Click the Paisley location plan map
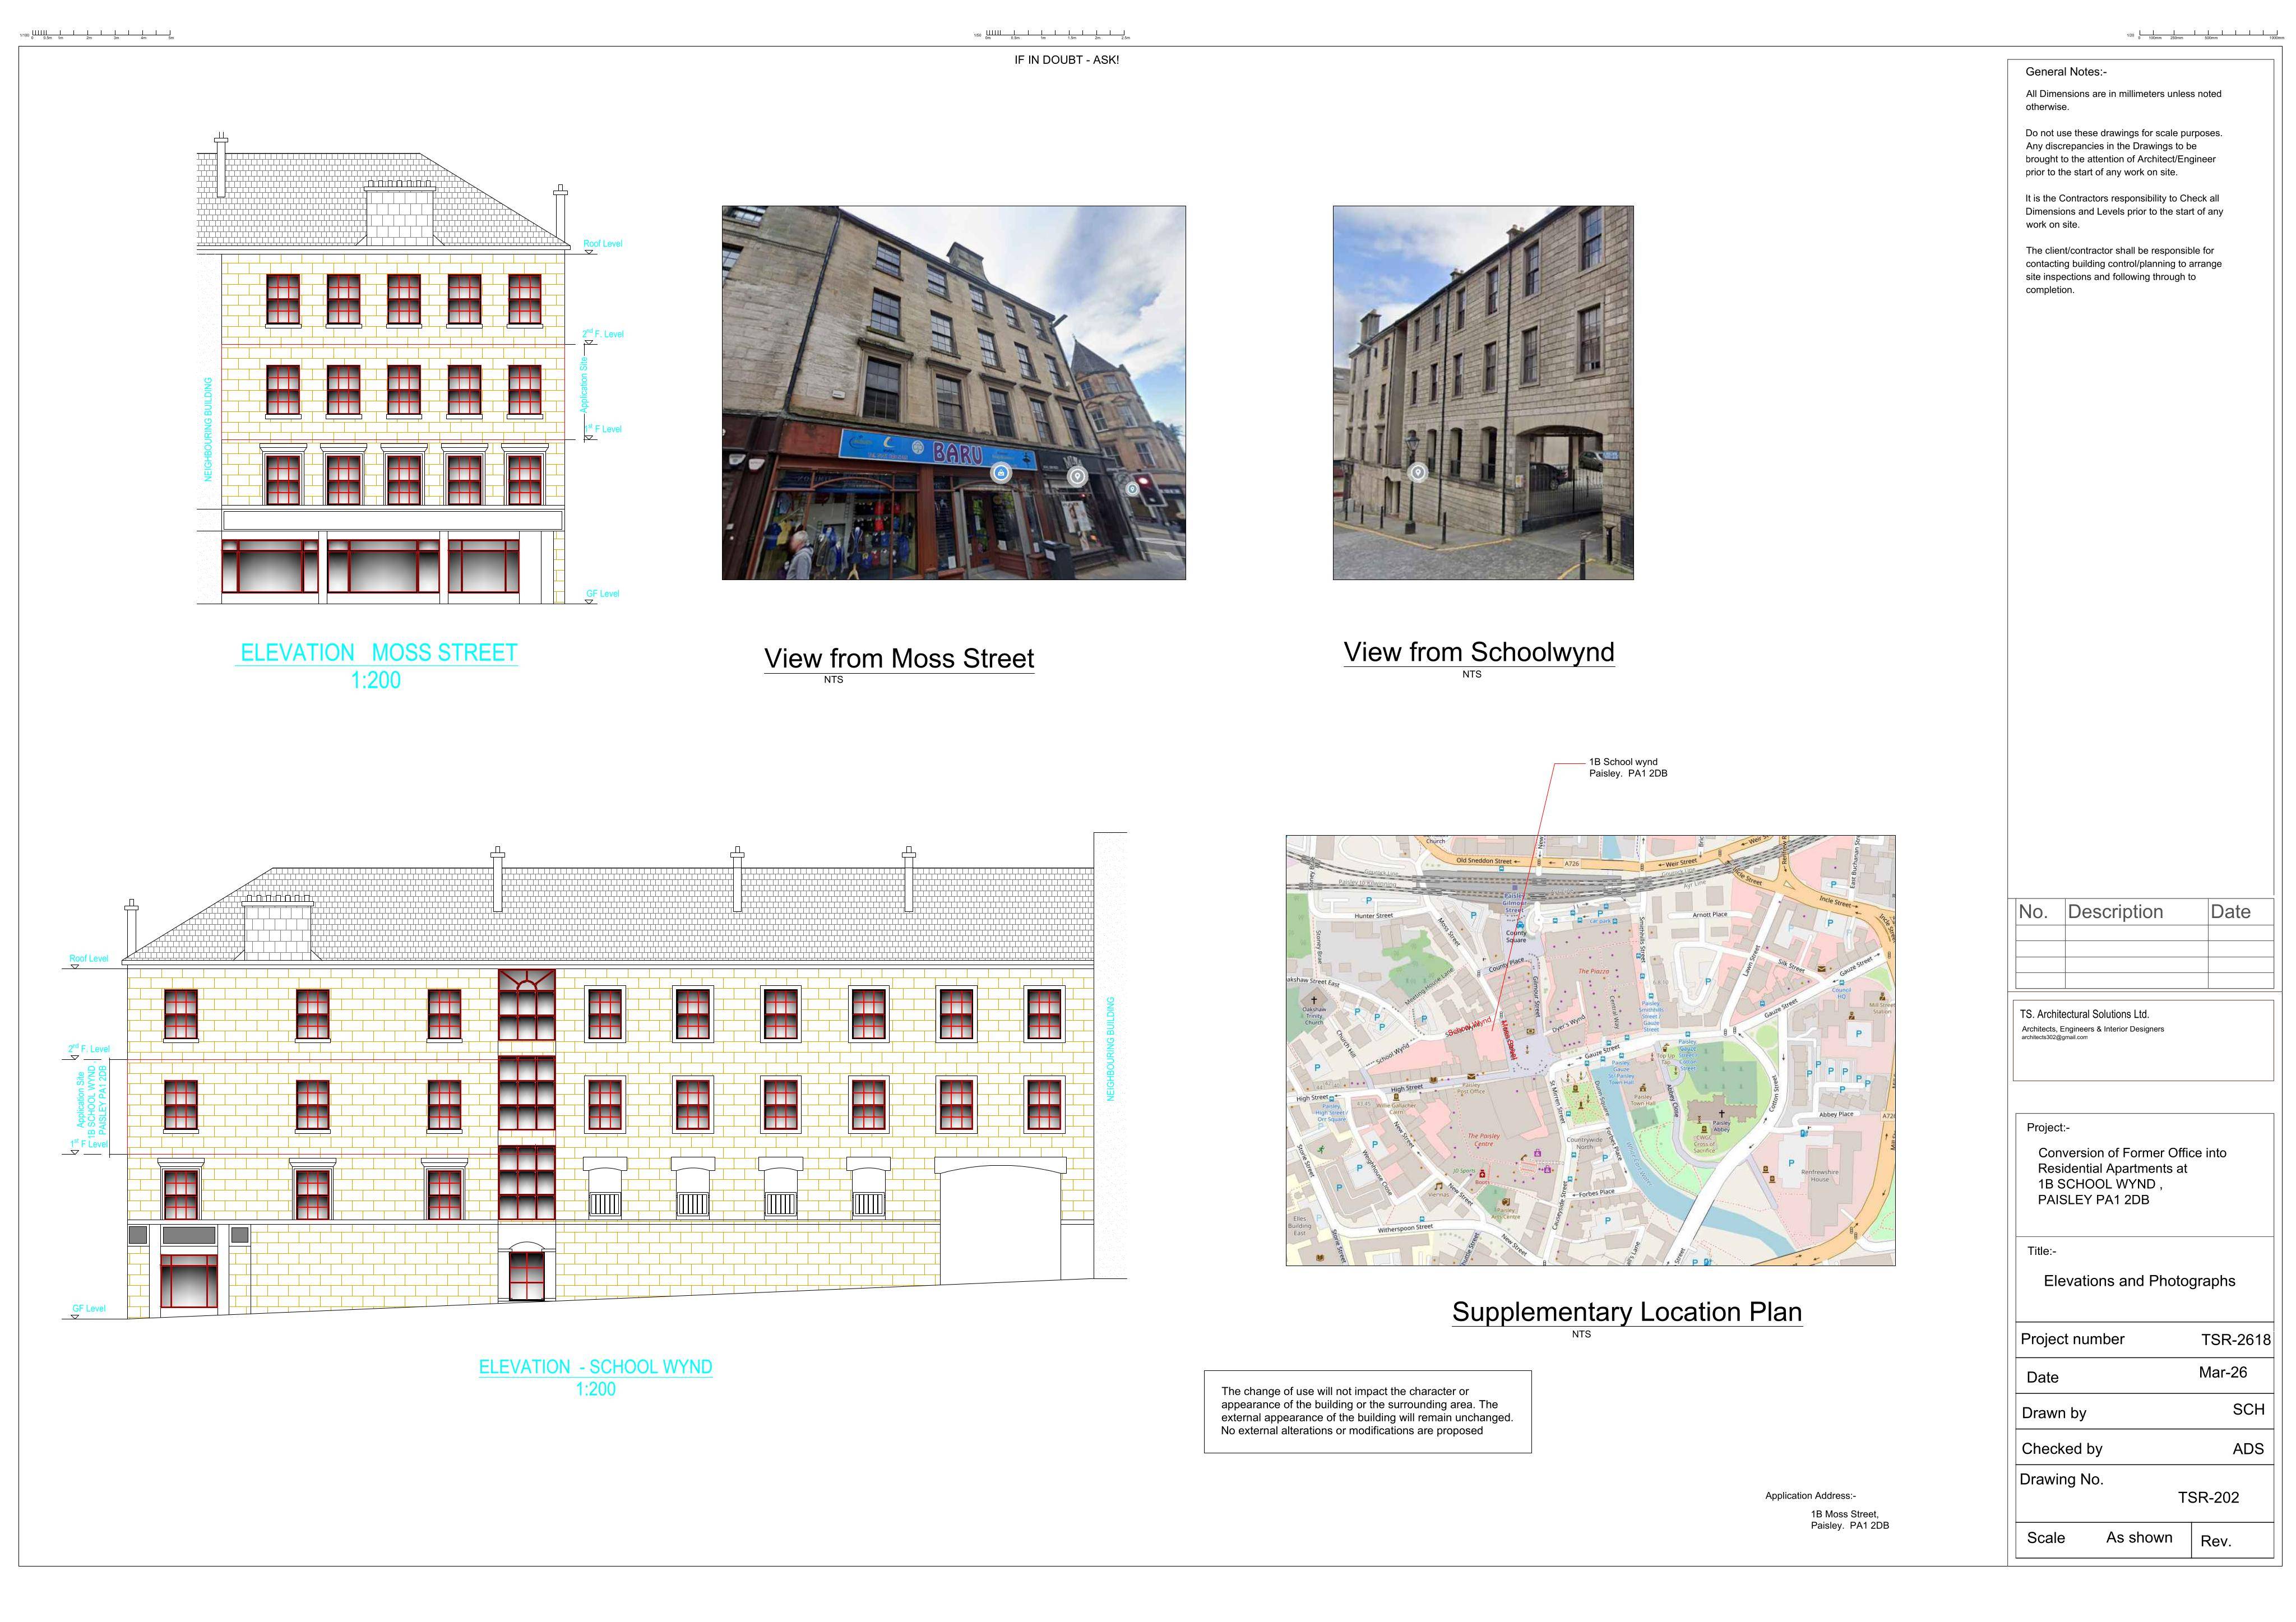2296x1622 pixels. click(1590, 1050)
